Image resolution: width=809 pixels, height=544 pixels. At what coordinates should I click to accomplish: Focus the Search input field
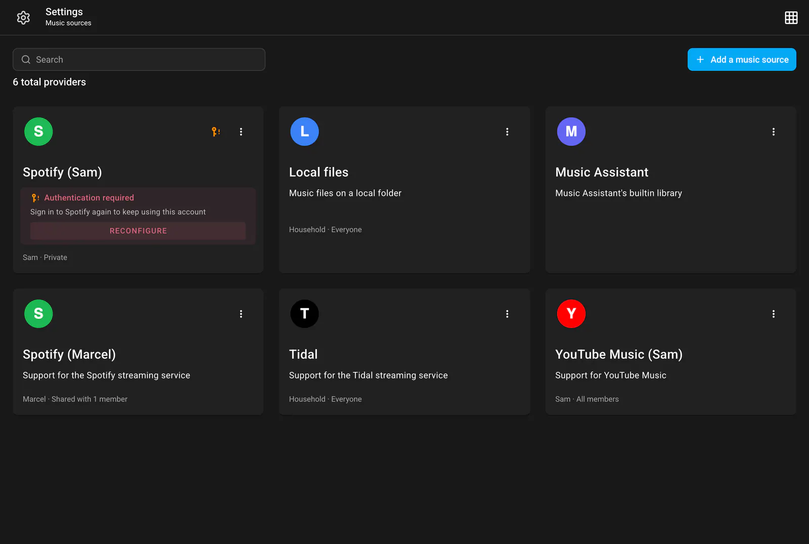click(x=139, y=60)
